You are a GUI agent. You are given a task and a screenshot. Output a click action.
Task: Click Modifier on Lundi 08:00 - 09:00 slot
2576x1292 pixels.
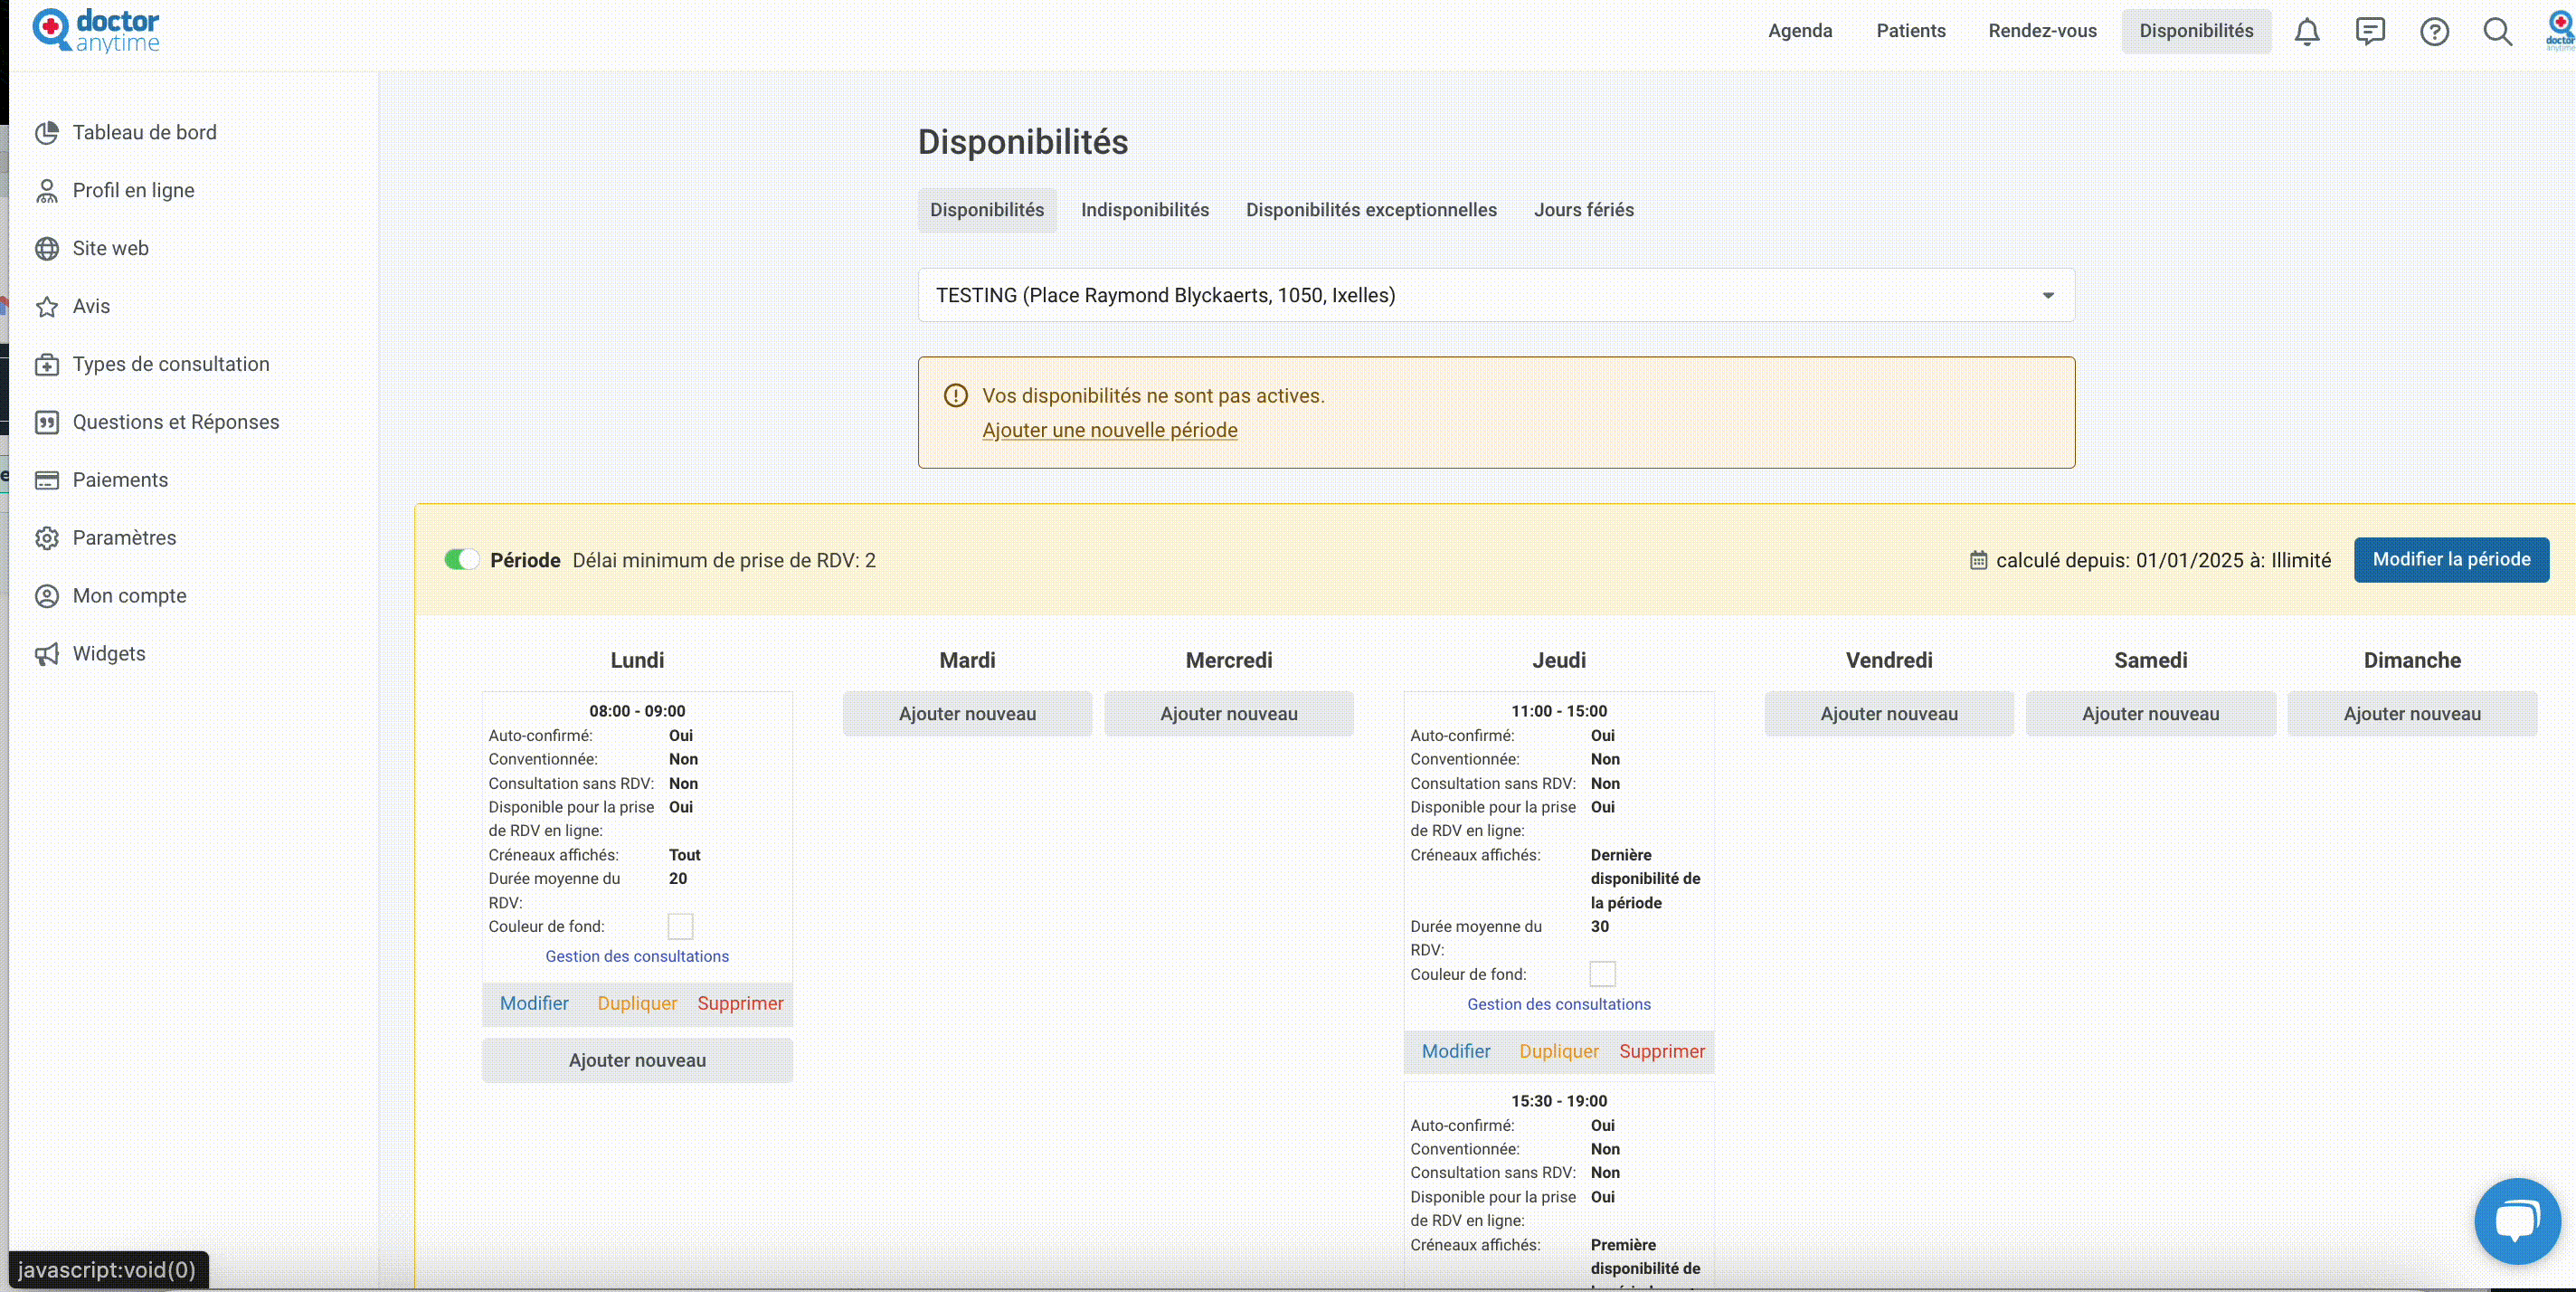click(x=534, y=1003)
